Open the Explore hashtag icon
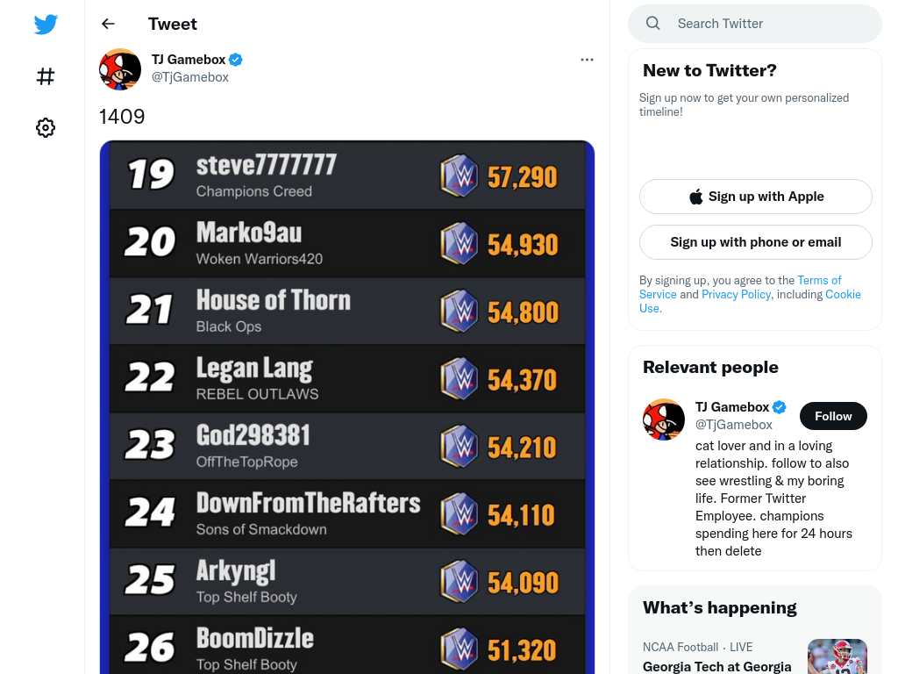898x674 pixels. coord(46,76)
